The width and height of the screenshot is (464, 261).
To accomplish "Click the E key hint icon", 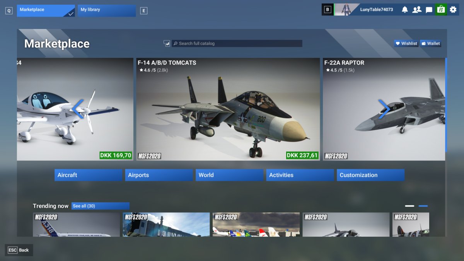I will pyautogui.click(x=144, y=11).
